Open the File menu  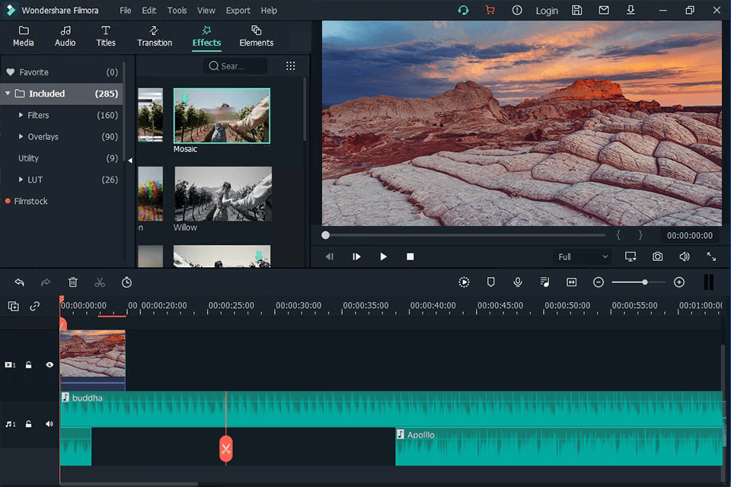click(126, 10)
